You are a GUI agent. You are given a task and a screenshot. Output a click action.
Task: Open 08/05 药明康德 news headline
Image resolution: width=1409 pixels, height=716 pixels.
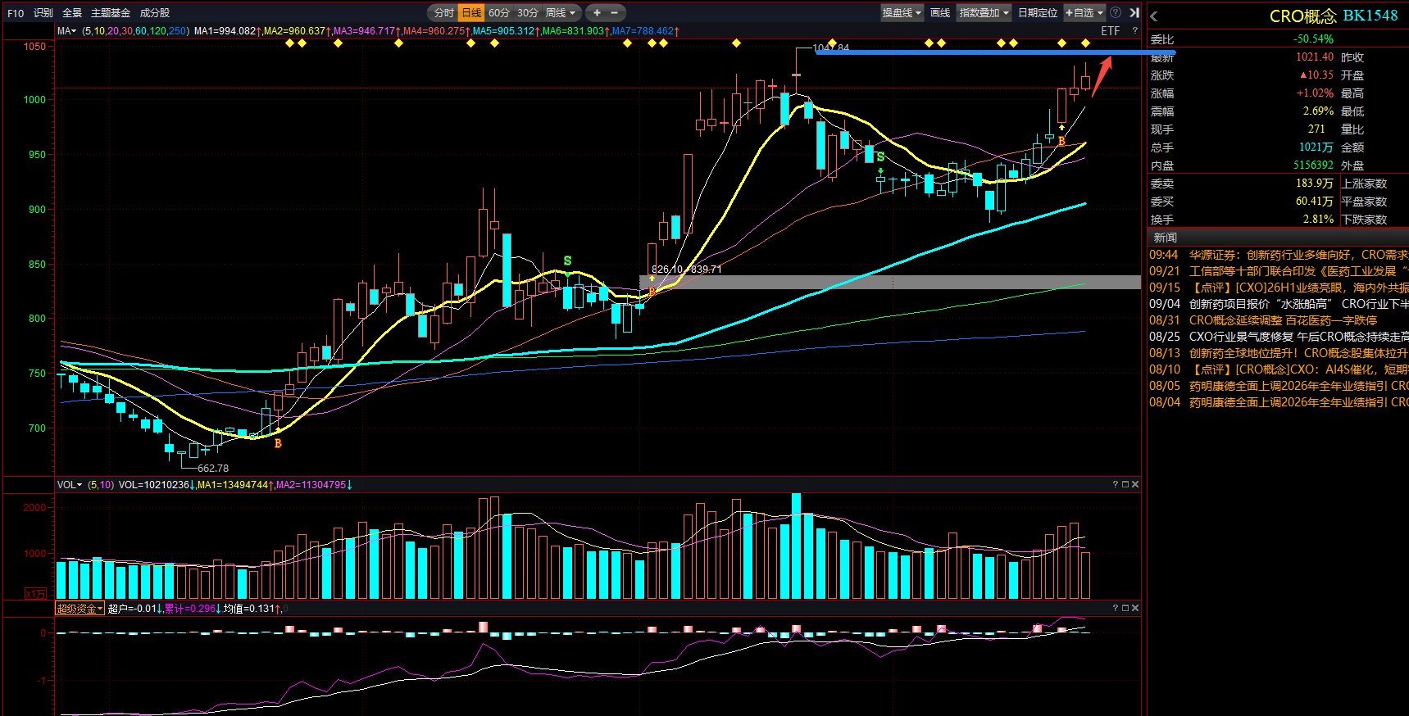pos(1279,386)
